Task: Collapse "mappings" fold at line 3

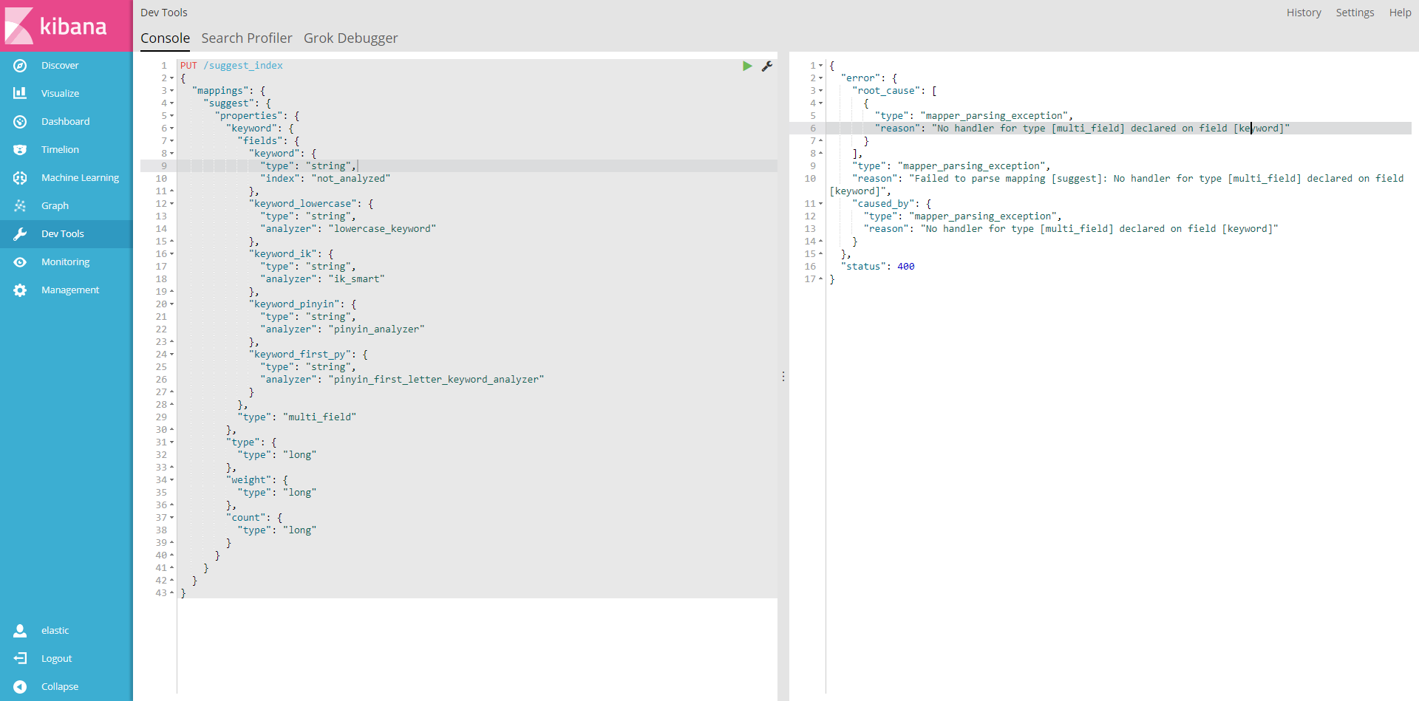Action: 172,91
